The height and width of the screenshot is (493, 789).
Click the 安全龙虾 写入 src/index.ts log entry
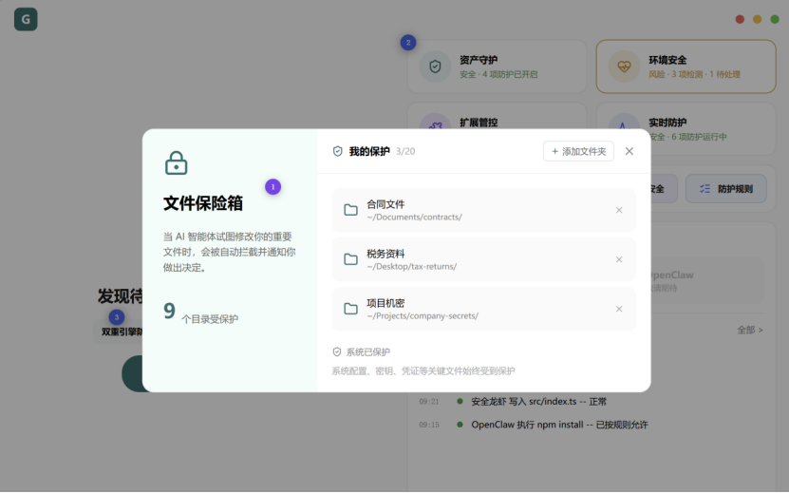(x=538, y=402)
